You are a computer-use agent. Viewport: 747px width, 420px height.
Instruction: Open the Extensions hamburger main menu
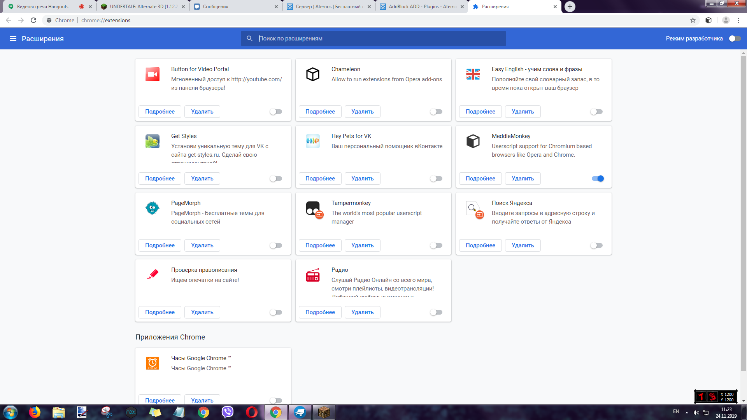coord(13,38)
